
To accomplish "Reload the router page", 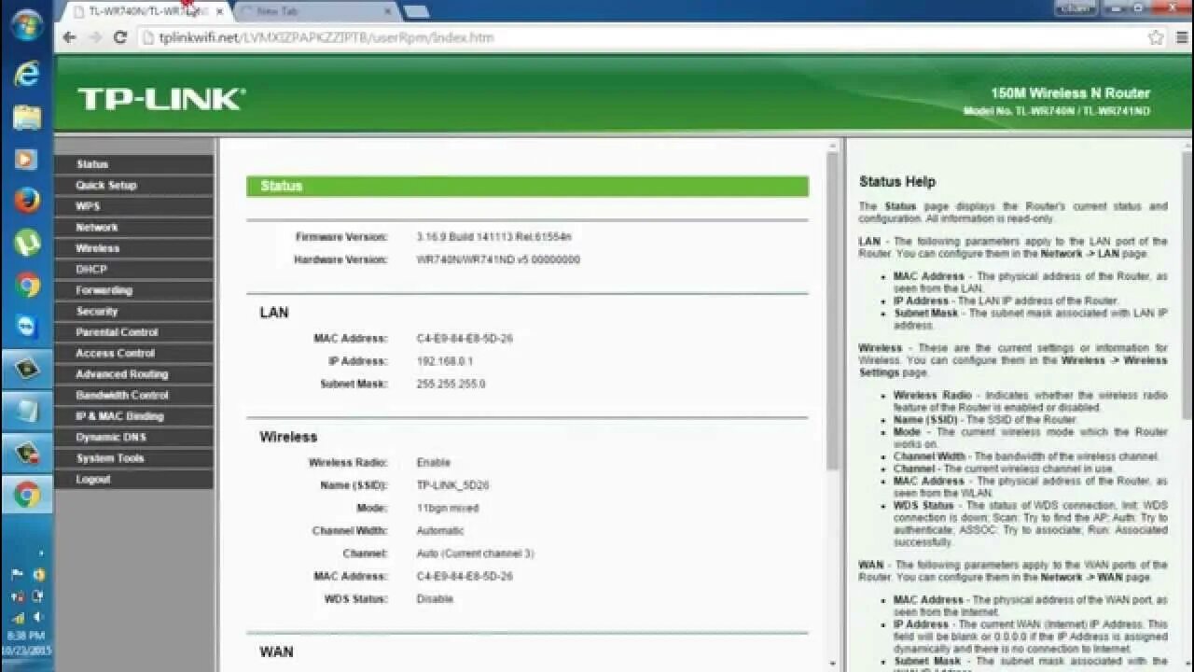I will (119, 37).
